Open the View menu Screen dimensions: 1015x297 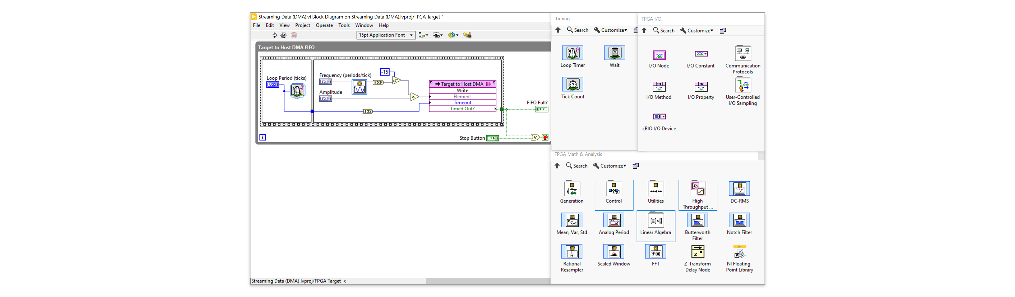tap(284, 25)
